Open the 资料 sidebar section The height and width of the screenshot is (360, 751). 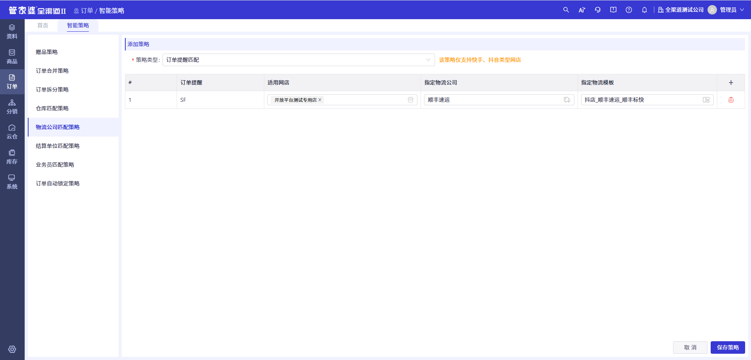click(x=12, y=32)
